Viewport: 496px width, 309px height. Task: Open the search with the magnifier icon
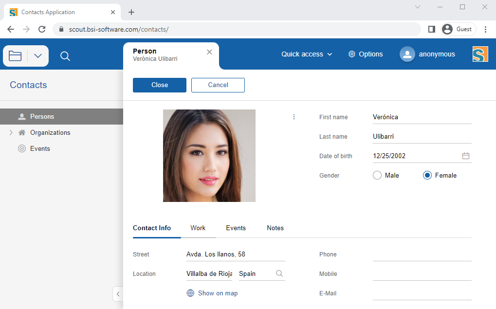(65, 56)
